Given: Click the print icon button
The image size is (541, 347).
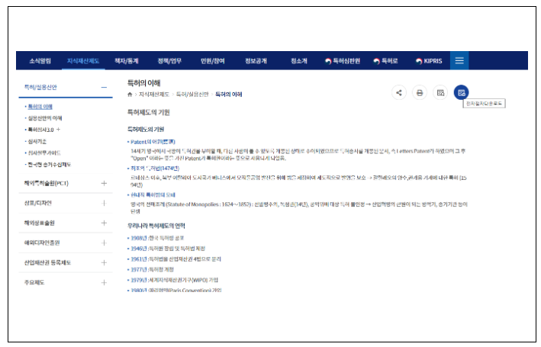Looking at the screenshot, I should [420, 92].
